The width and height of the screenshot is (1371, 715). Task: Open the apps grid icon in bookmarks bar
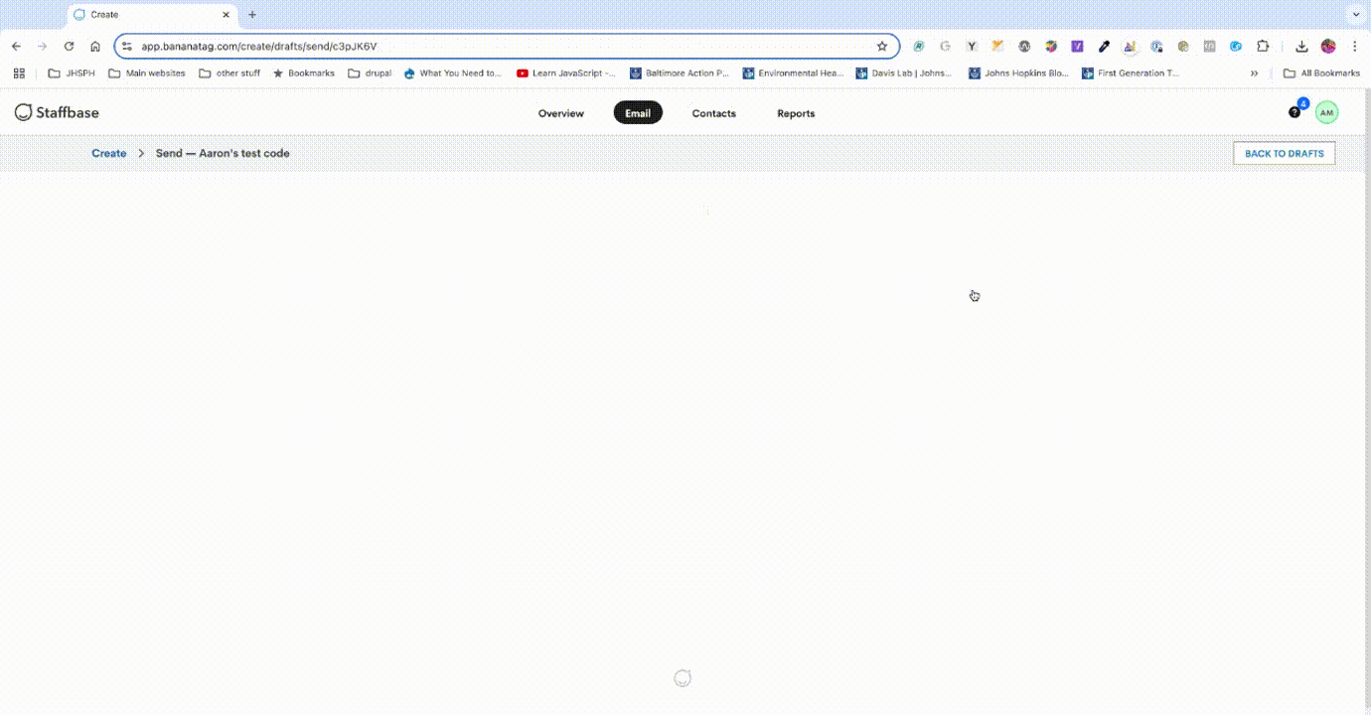pyautogui.click(x=19, y=72)
